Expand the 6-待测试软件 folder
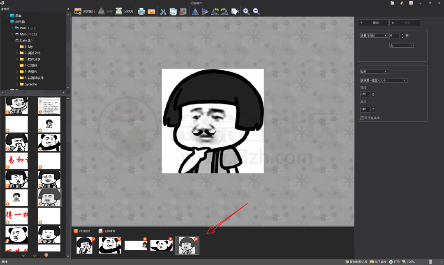 pyautogui.click(x=17, y=78)
